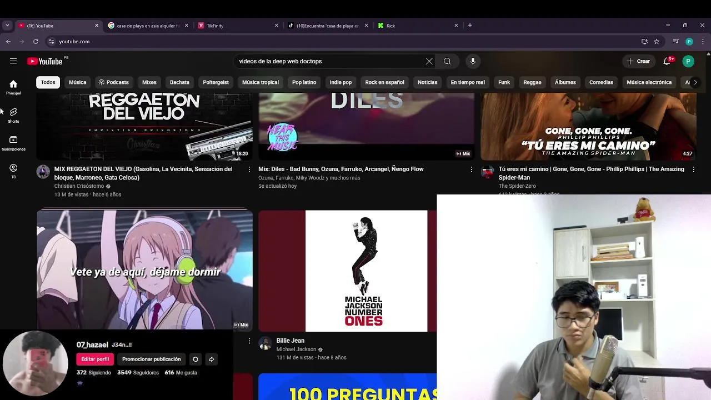Open the tab search dropdown arrow
The height and width of the screenshot is (400, 711).
pos(7,25)
